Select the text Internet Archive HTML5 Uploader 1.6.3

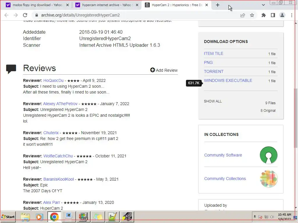click(120, 45)
